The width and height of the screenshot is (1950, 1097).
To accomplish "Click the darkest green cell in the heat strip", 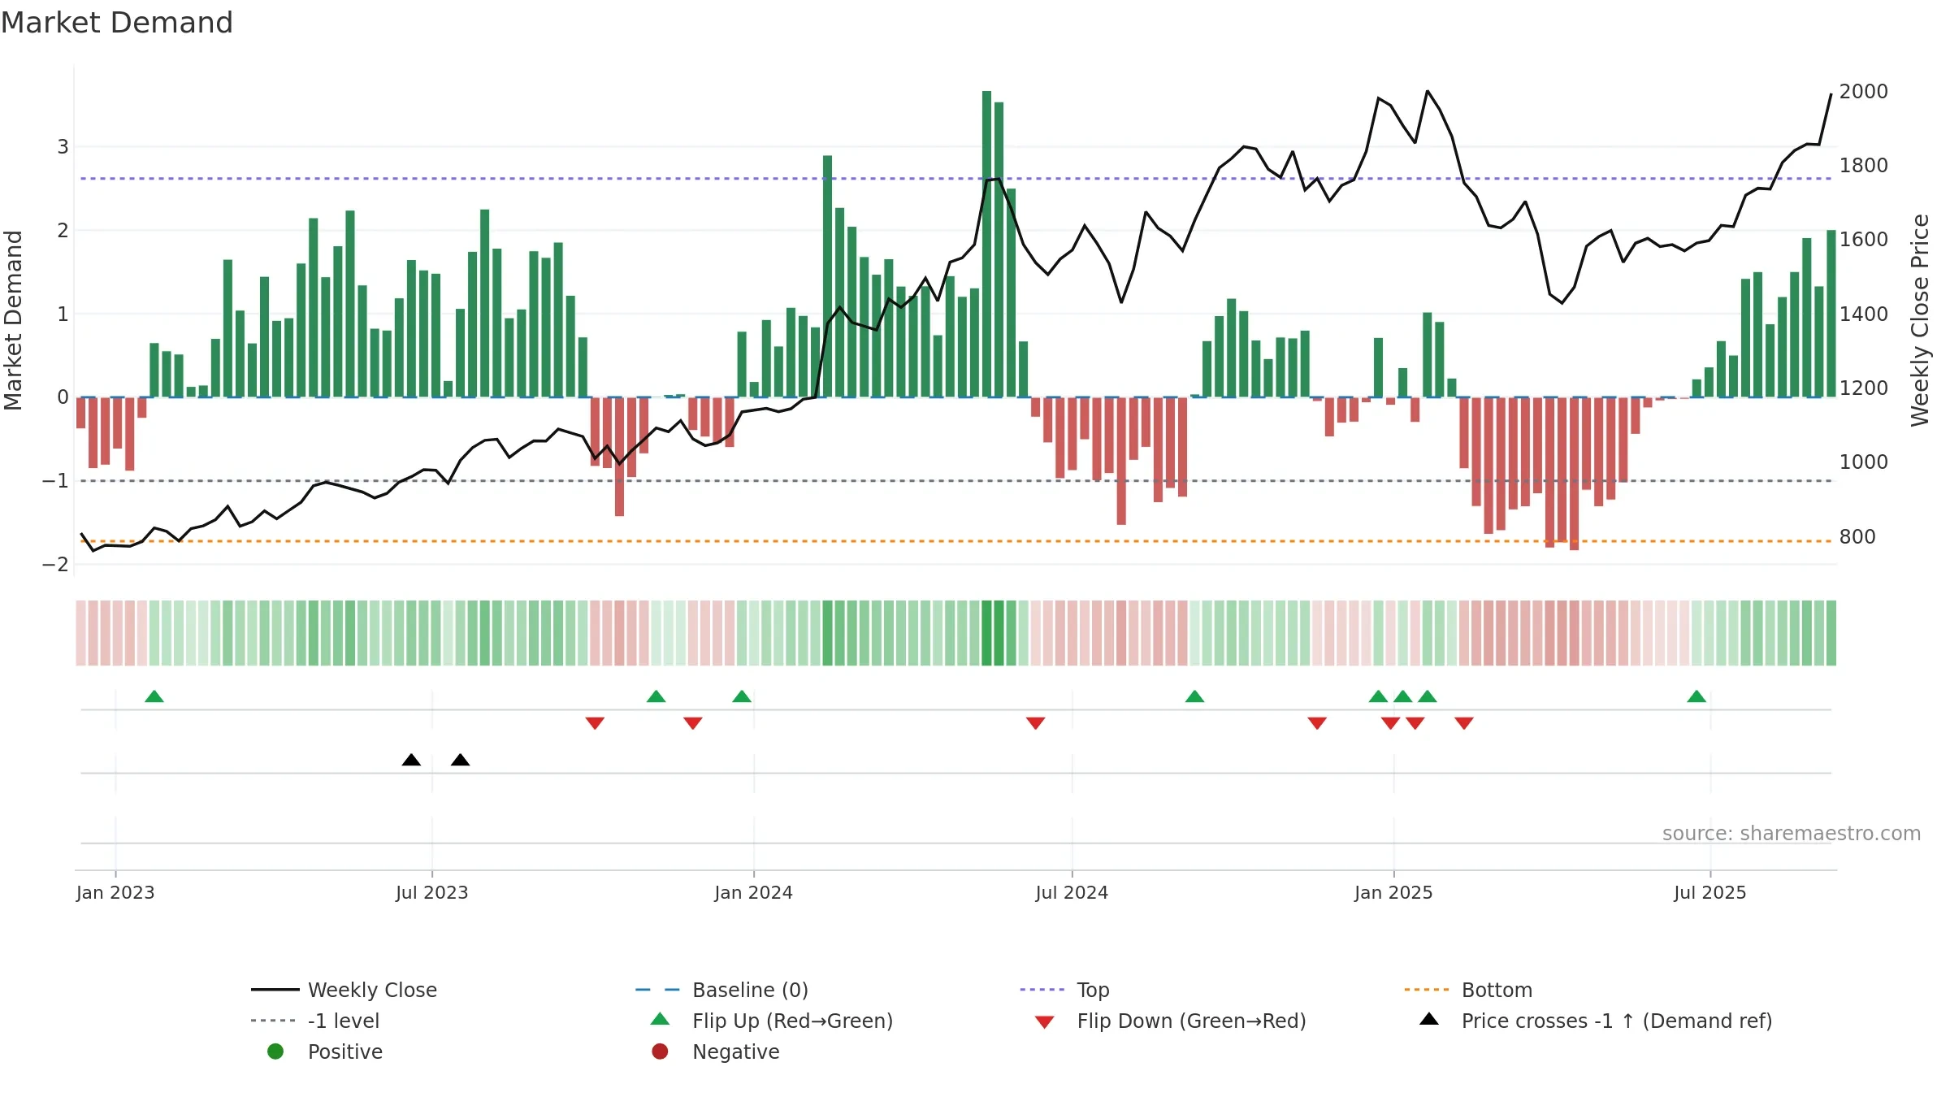I will tap(986, 633).
